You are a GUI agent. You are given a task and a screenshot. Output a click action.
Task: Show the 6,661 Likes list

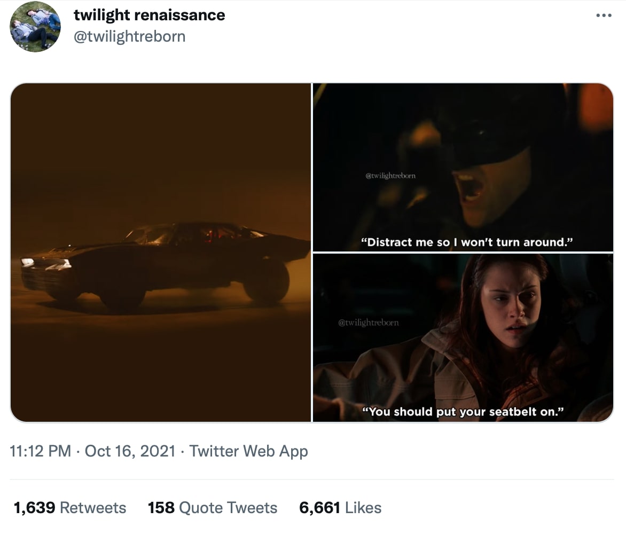340,507
